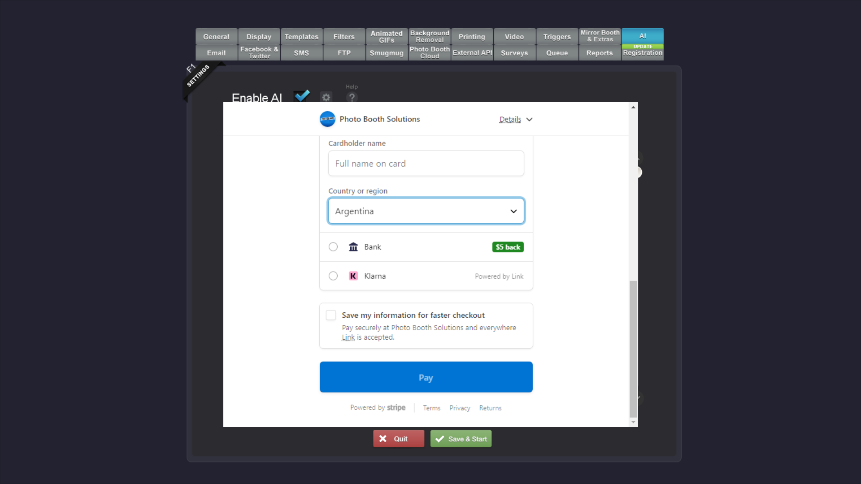Image resolution: width=861 pixels, height=484 pixels.
Task: Open the Returns link
Action: click(490, 408)
